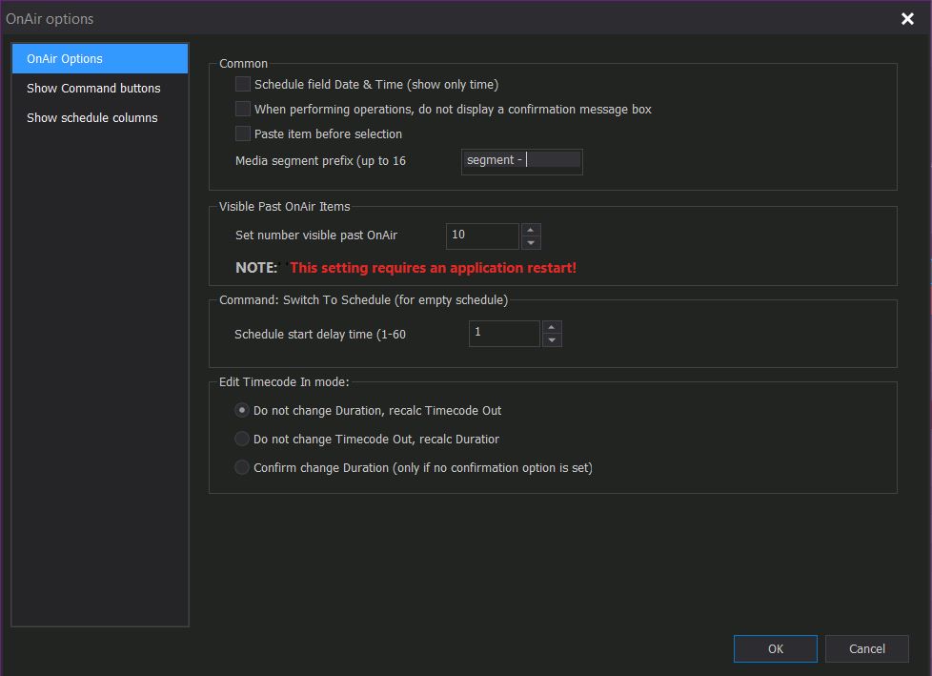Click the visible past OnAir number field
This screenshot has width=932, height=676.
point(482,236)
